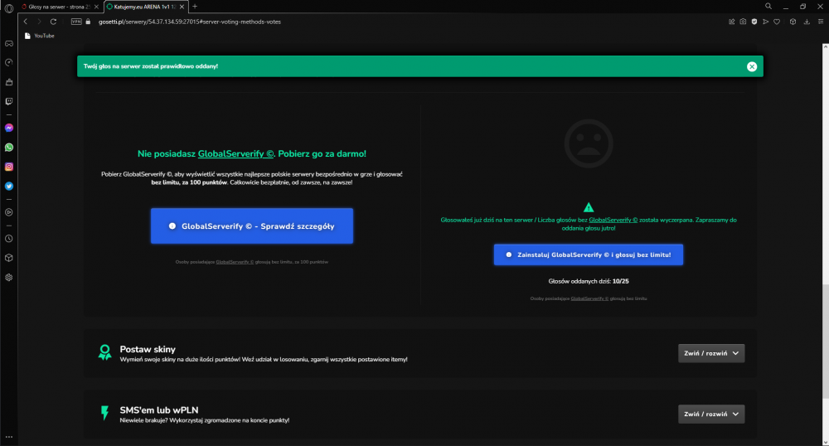Take a snapshot with the camera icon
This screenshot has width=829, height=446.
click(x=743, y=22)
